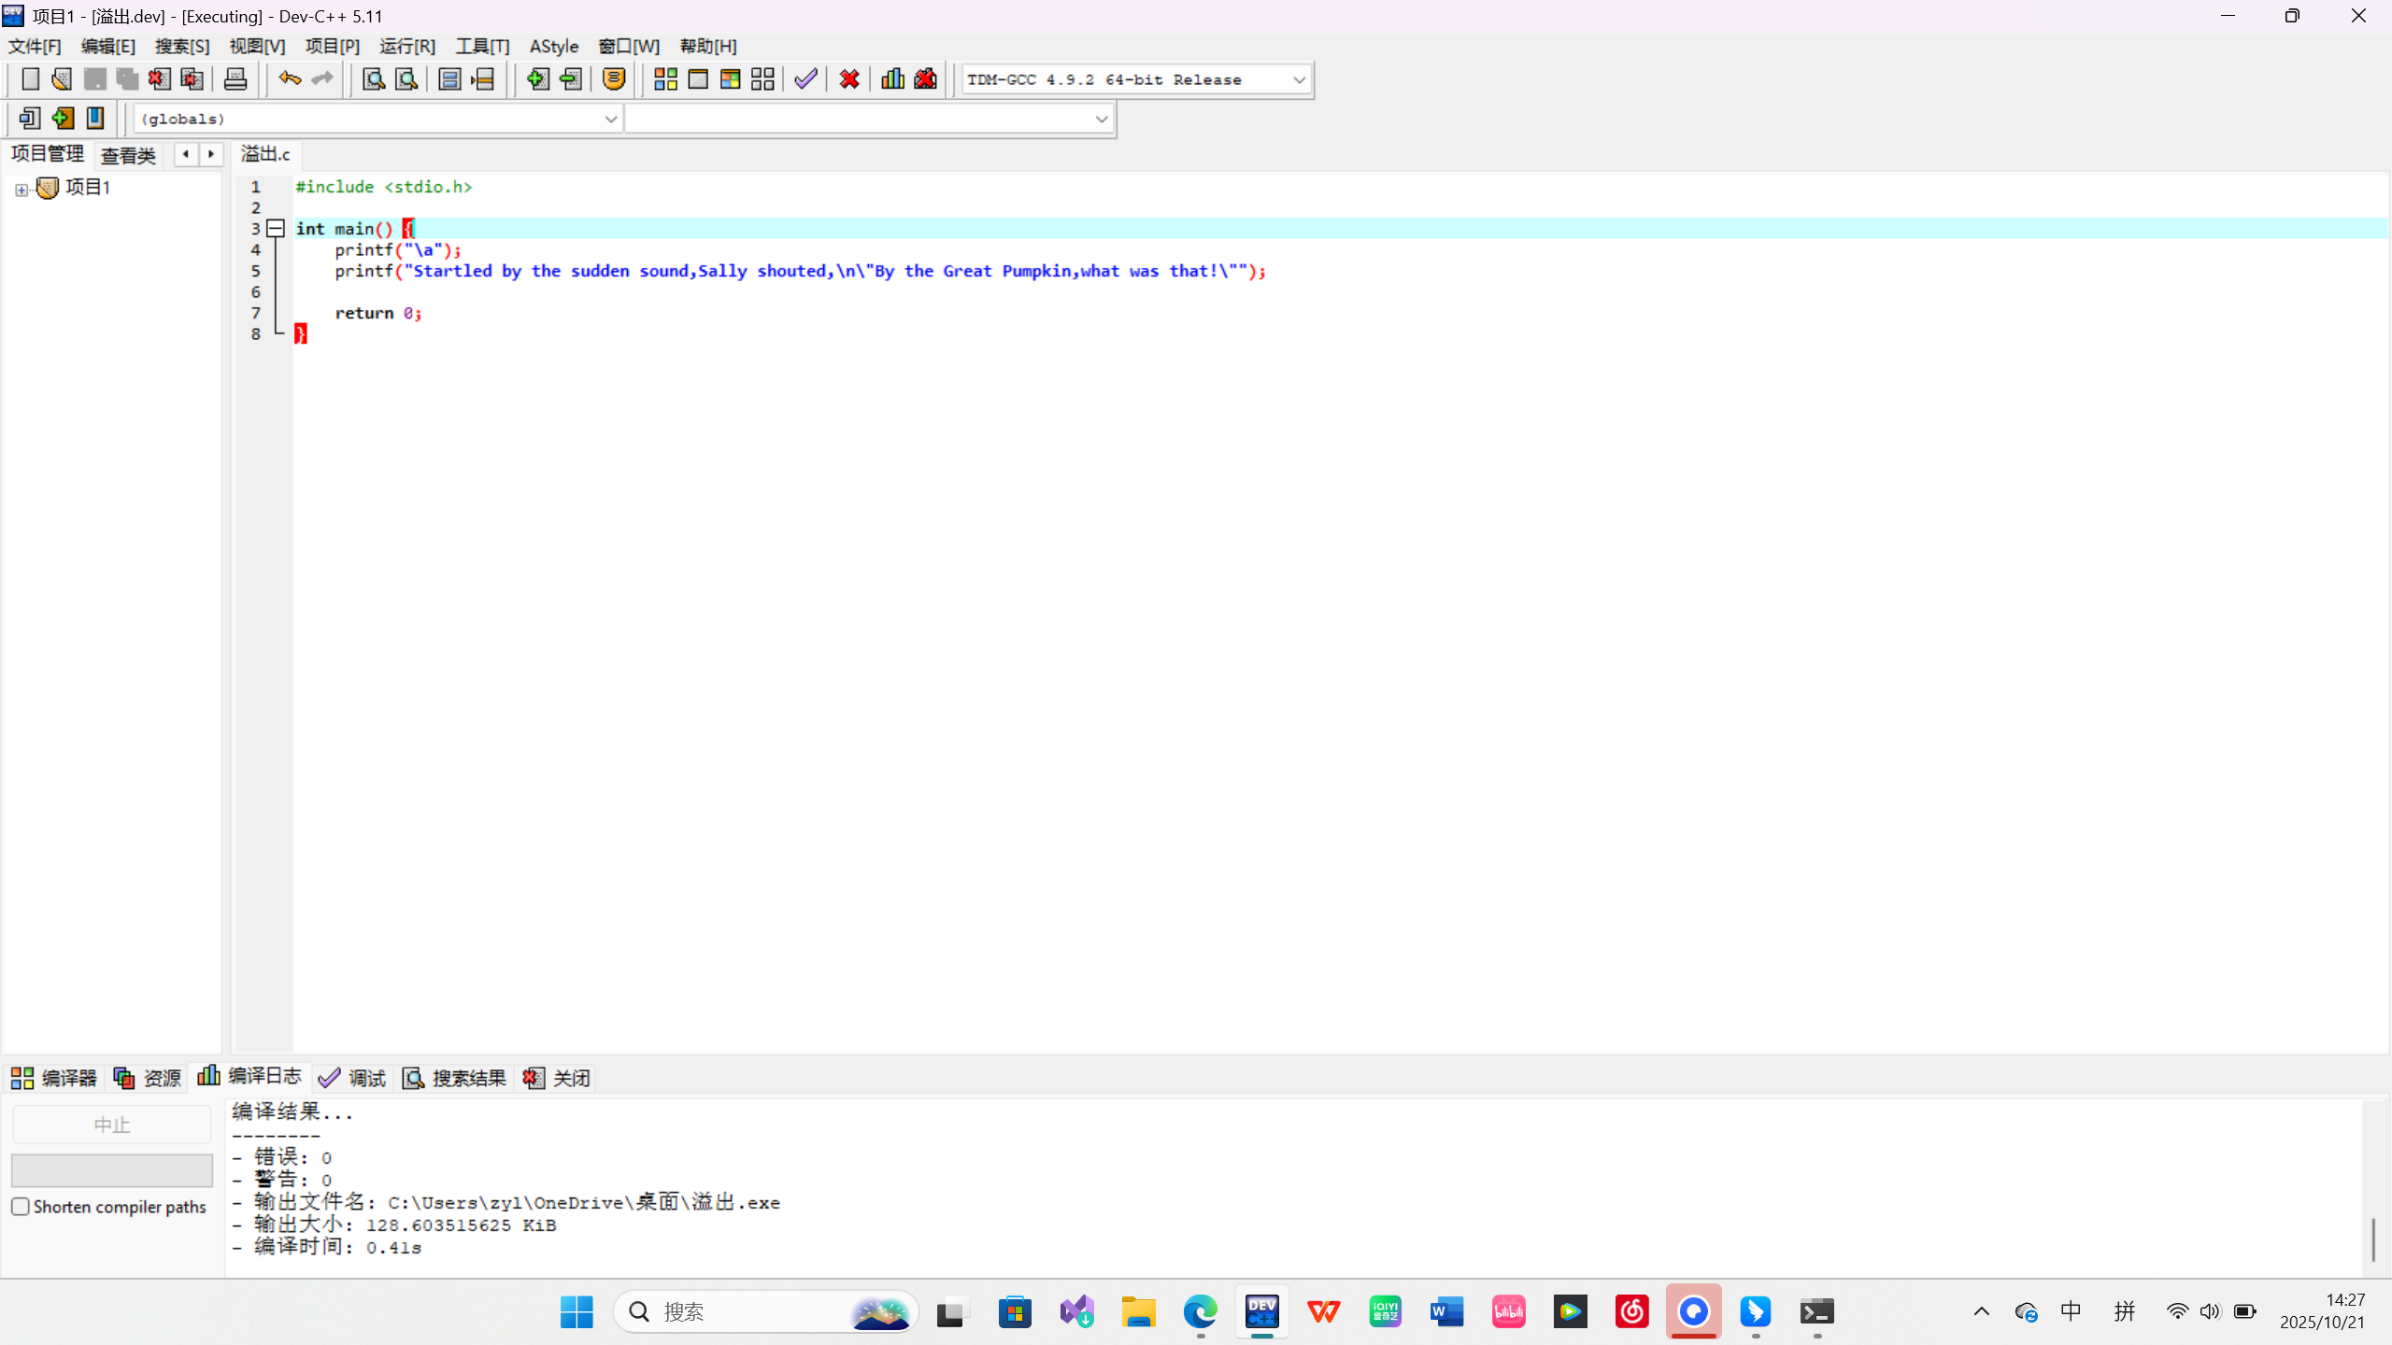Image resolution: width=2392 pixels, height=1345 pixels.
Task: Click the right arrow beside the 查看类 tab
Action: 211,154
